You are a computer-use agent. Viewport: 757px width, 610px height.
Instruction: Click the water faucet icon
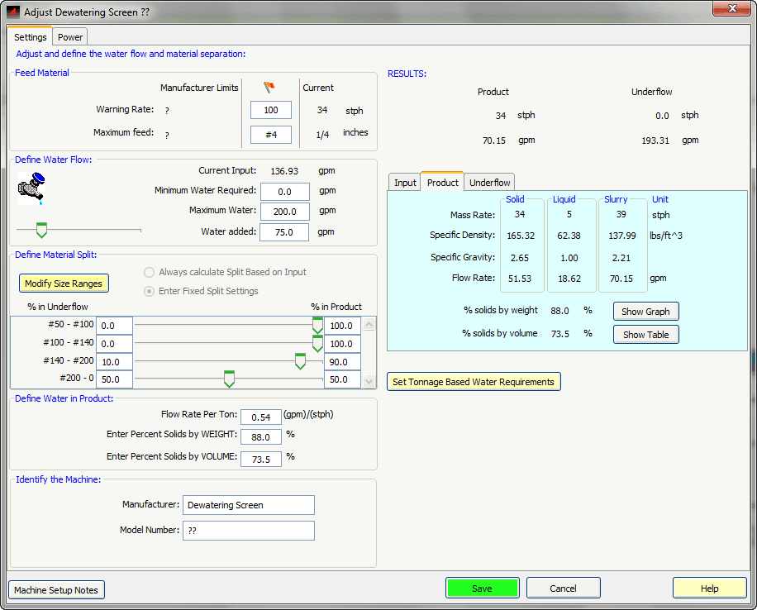[31, 187]
